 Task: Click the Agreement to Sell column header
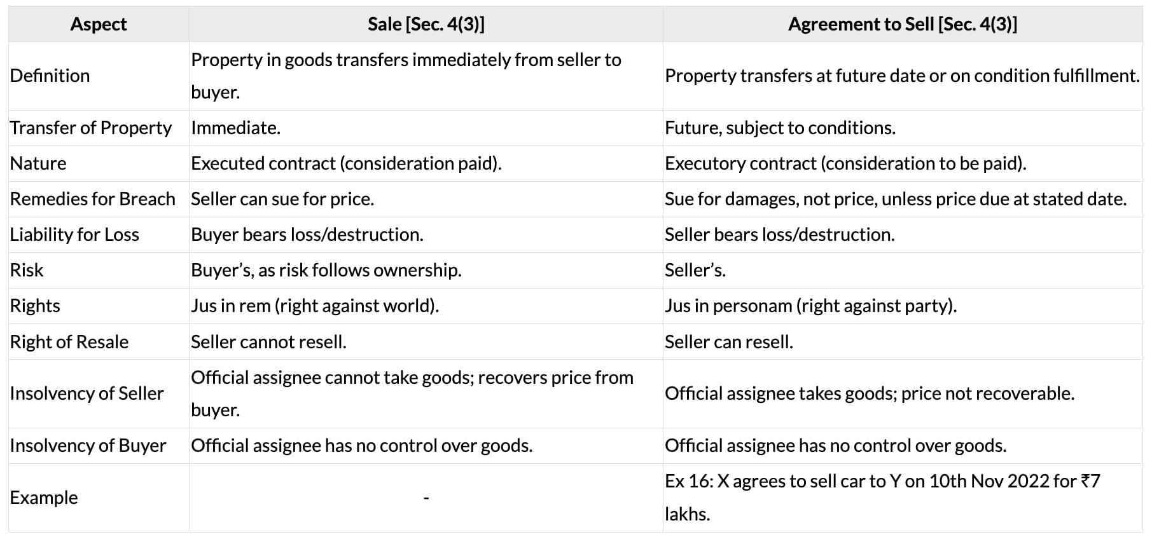tap(902, 24)
